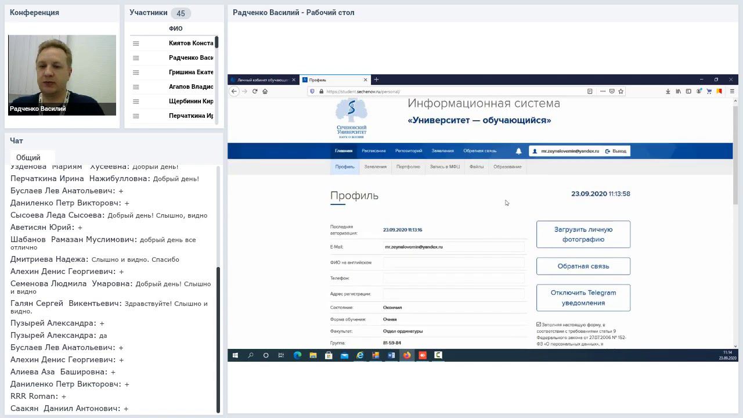The width and height of the screenshot is (743, 418).
Task: Click the E-Mail input field
Action: click(x=453, y=247)
